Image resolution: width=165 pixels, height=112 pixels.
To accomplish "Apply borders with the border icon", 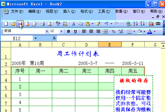I will (x=129, y=31).
